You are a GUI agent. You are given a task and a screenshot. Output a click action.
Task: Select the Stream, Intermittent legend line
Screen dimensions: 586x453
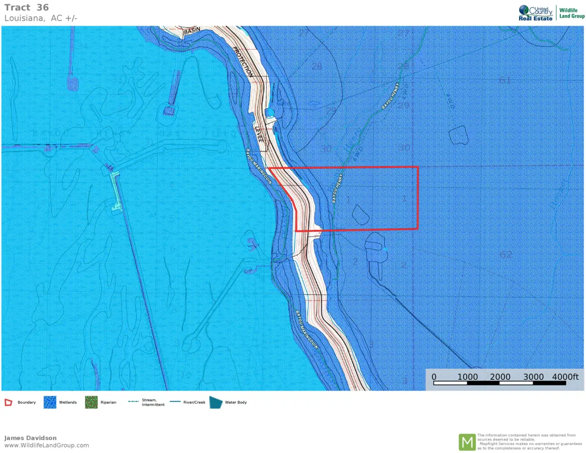click(x=133, y=402)
